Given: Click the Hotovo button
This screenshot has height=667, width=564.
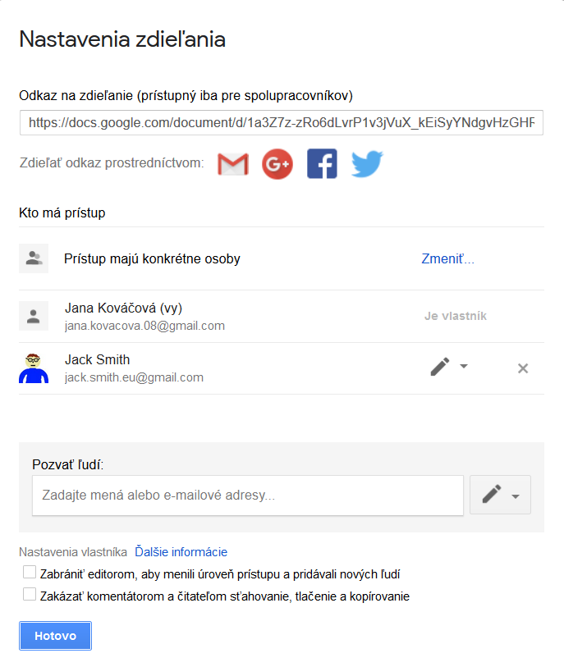Looking at the screenshot, I should click(55, 636).
